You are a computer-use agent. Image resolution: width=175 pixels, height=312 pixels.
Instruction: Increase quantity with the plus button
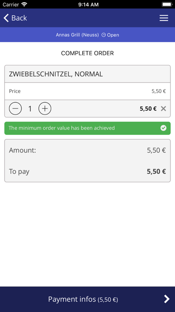click(45, 108)
